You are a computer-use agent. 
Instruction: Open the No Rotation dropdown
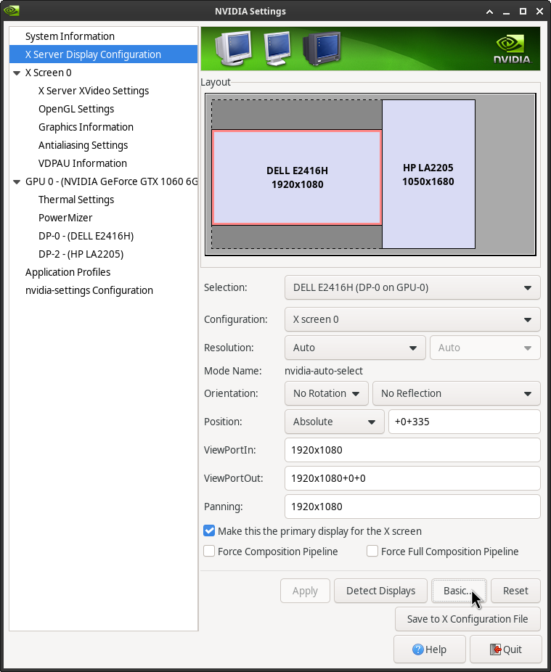(x=326, y=393)
